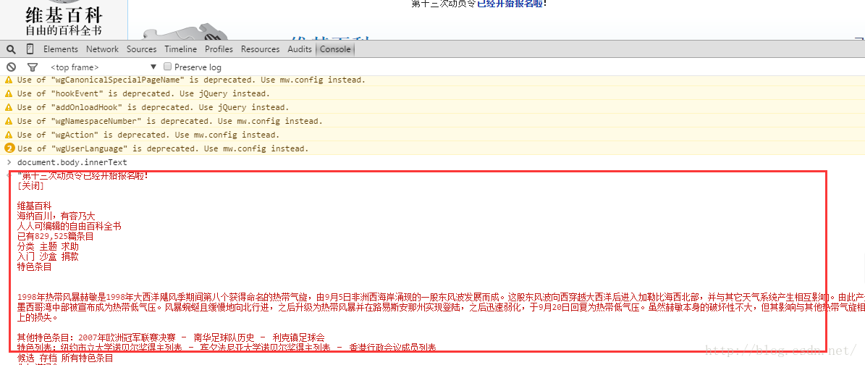Screen dimensions: 865x365
Task: Click the [关闭] output line
Action: (30, 186)
